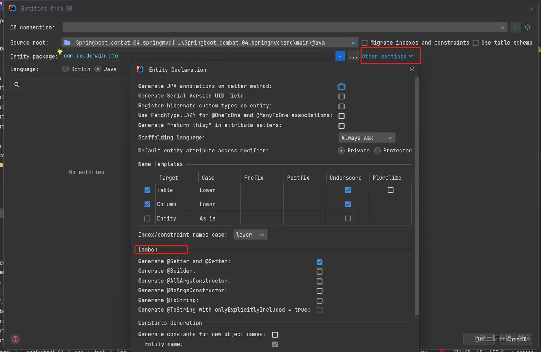Click the light bulb hint icon near Entity package
Screen dimensions: 541x352
(60, 52)
